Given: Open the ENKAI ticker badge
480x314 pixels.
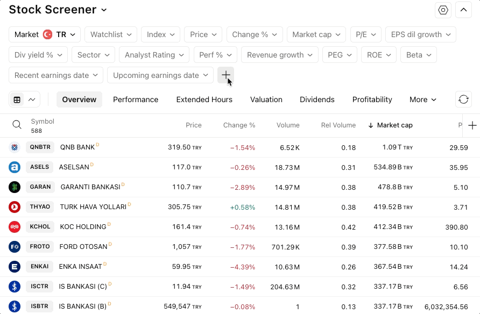Looking at the screenshot, I should coord(39,266).
